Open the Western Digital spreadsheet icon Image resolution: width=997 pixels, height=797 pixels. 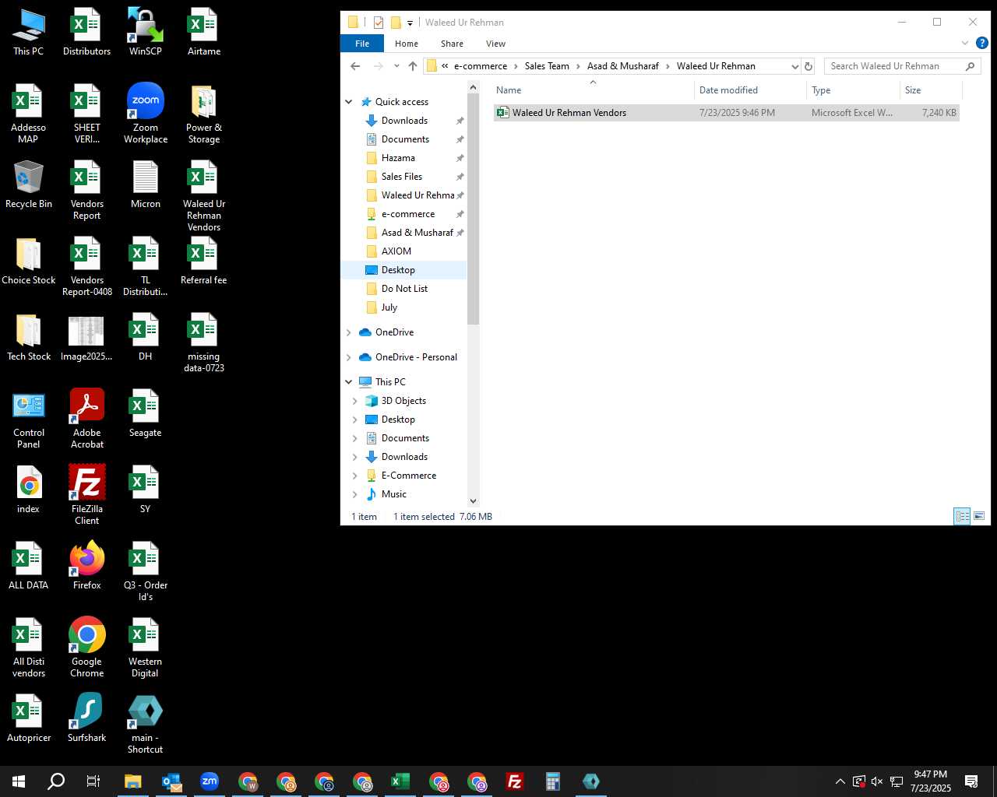click(146, 648)
